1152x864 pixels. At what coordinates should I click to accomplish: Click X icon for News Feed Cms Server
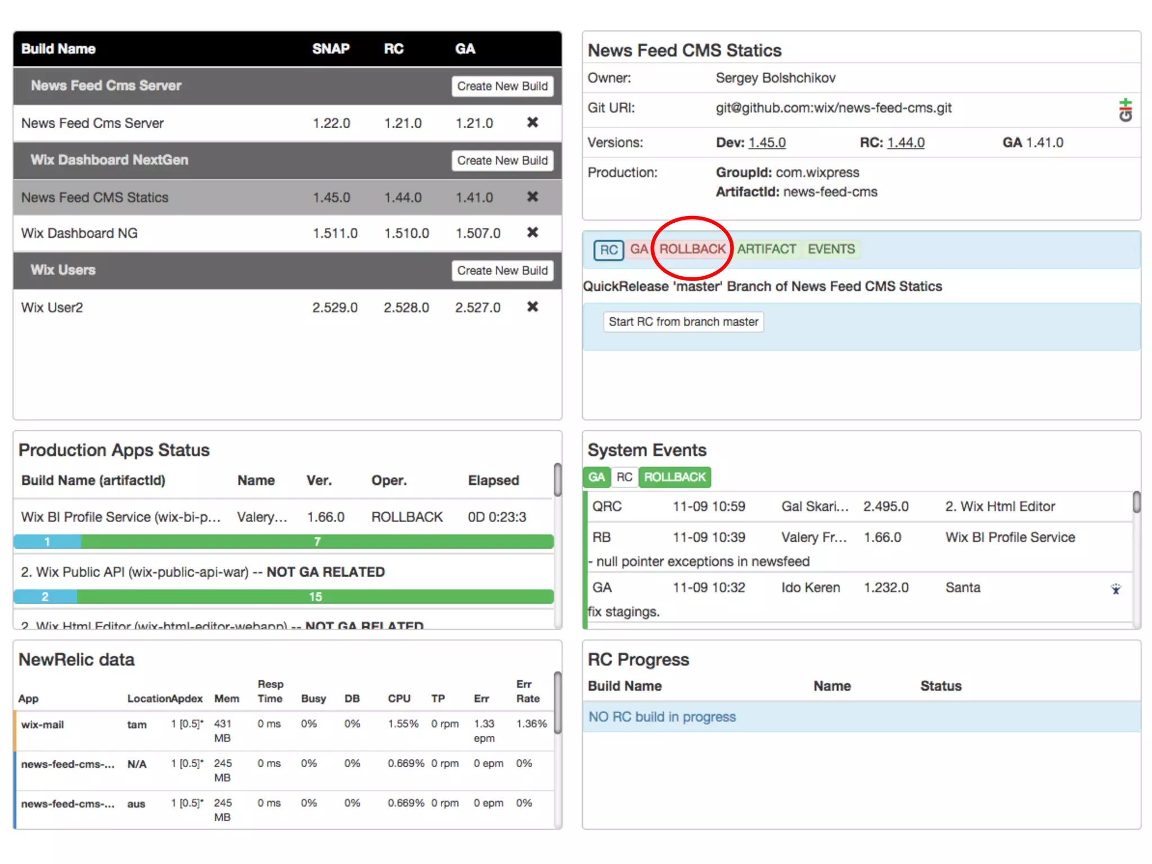tap(532, 122)
